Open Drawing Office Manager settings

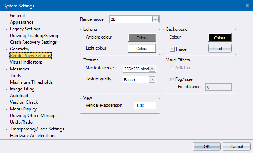[x=34, y=116]
